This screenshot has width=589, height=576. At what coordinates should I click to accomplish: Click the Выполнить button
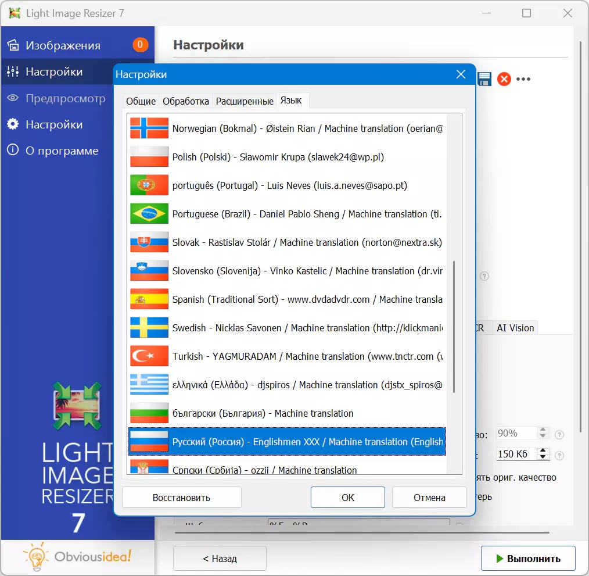pos(528,559)
